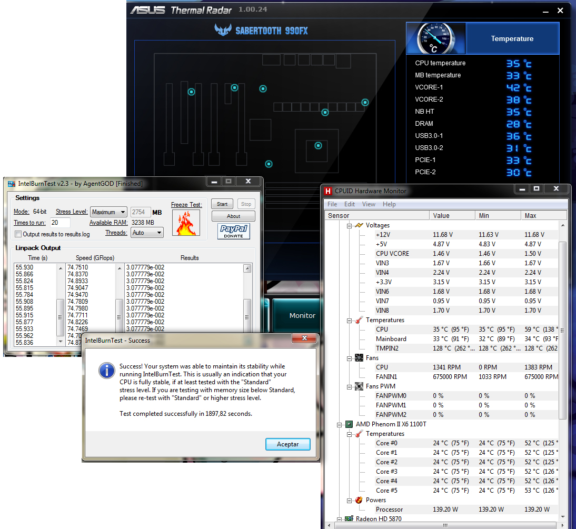Enable Output results to results.log checkbox
The image size is (576, 529).
point(17,234)
